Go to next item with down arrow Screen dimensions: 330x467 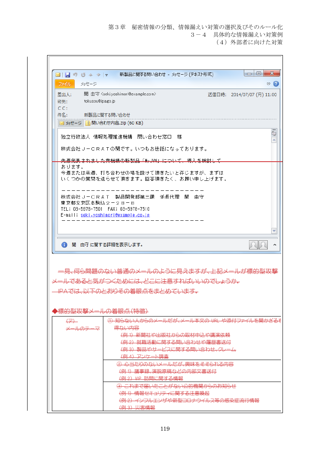[x=98, y=75]
